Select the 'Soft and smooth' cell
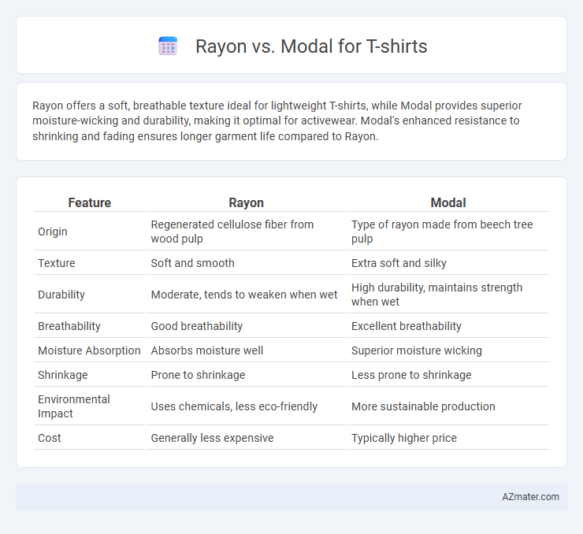 pos(246,263)
